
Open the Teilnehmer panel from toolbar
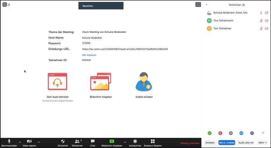click(x=77, y=141)
